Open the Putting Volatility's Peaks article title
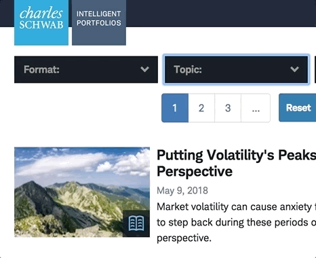Image resolution: width=316 pixels, height=258 pixels. (x=236, y=163)
